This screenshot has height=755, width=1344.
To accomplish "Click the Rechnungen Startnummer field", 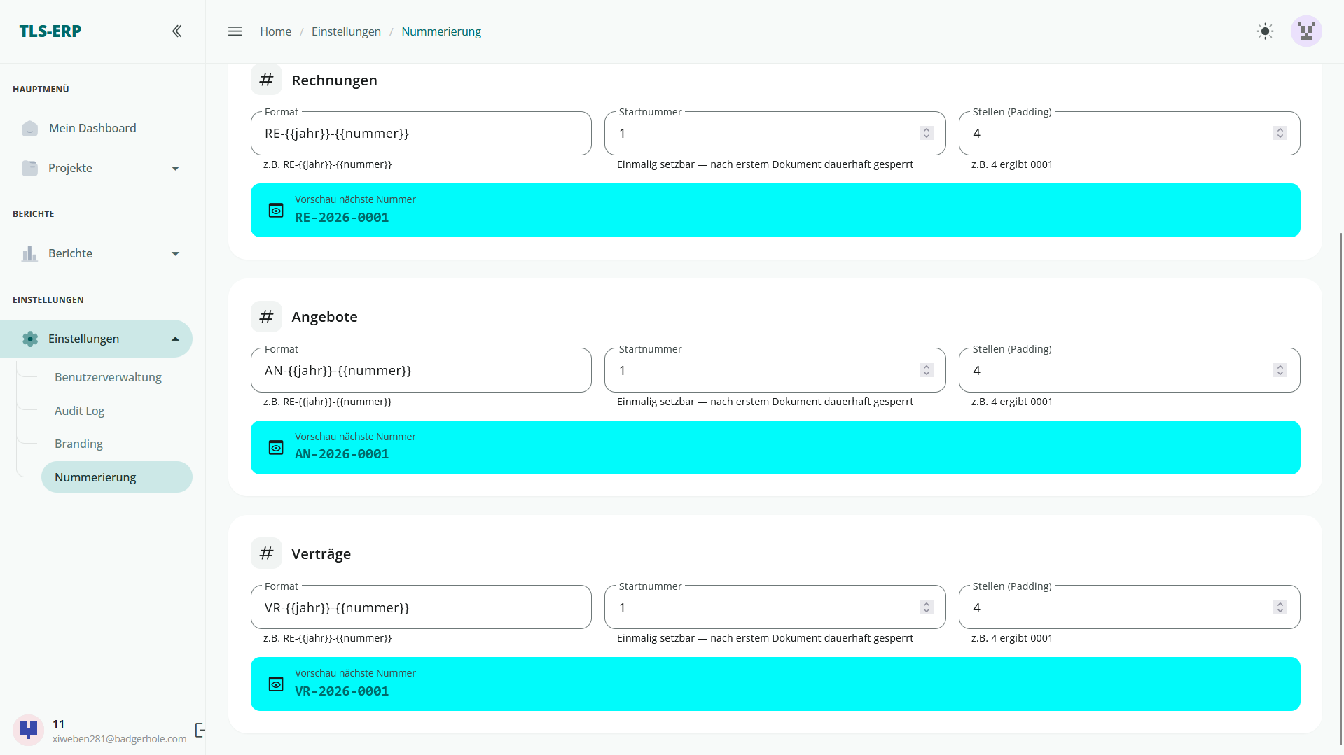I will coord(775,134).
